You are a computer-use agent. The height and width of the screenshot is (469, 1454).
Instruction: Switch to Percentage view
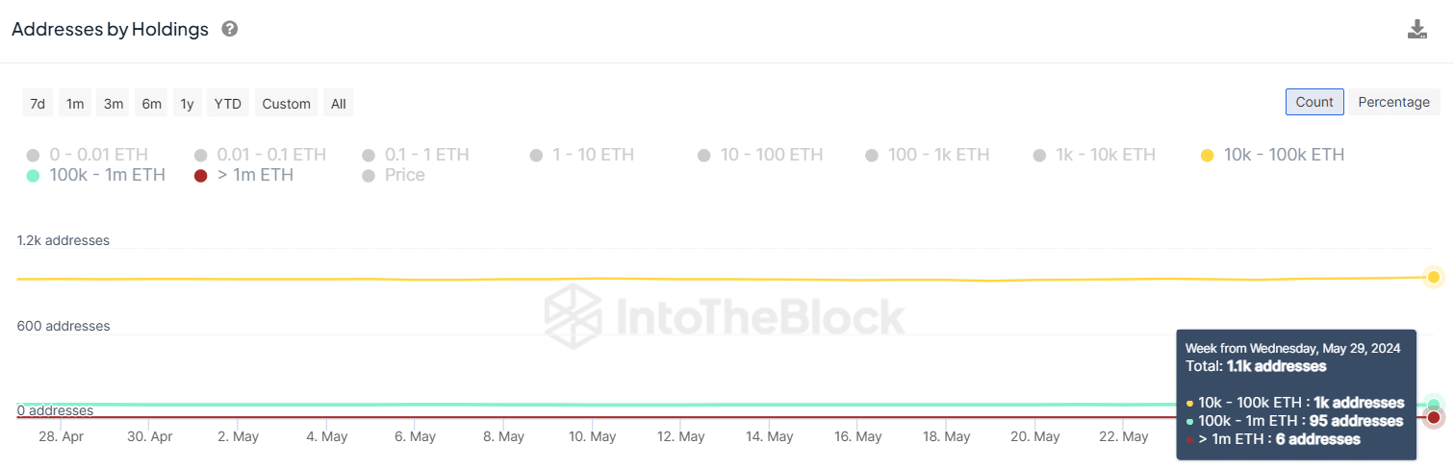[1393, 102]
